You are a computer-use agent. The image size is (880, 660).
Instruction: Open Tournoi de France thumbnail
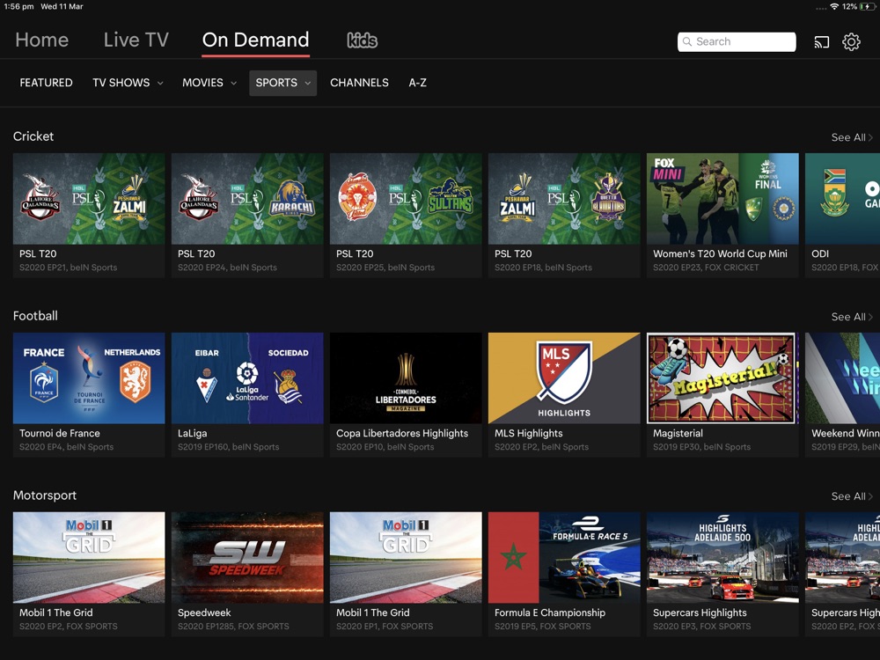pyautogui.click(x=89, y=378)
